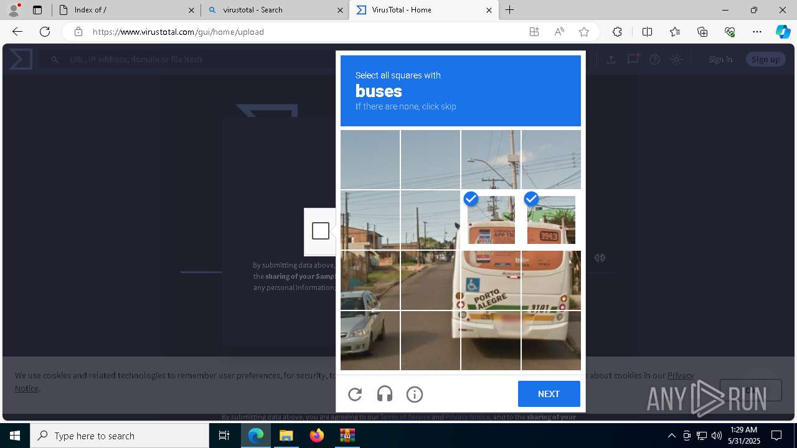Screen dimensions: 797x448
Task: Open Windows Start menu
Action: click(15, 436)
